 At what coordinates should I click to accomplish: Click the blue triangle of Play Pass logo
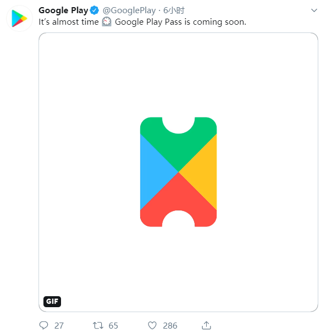155,172
